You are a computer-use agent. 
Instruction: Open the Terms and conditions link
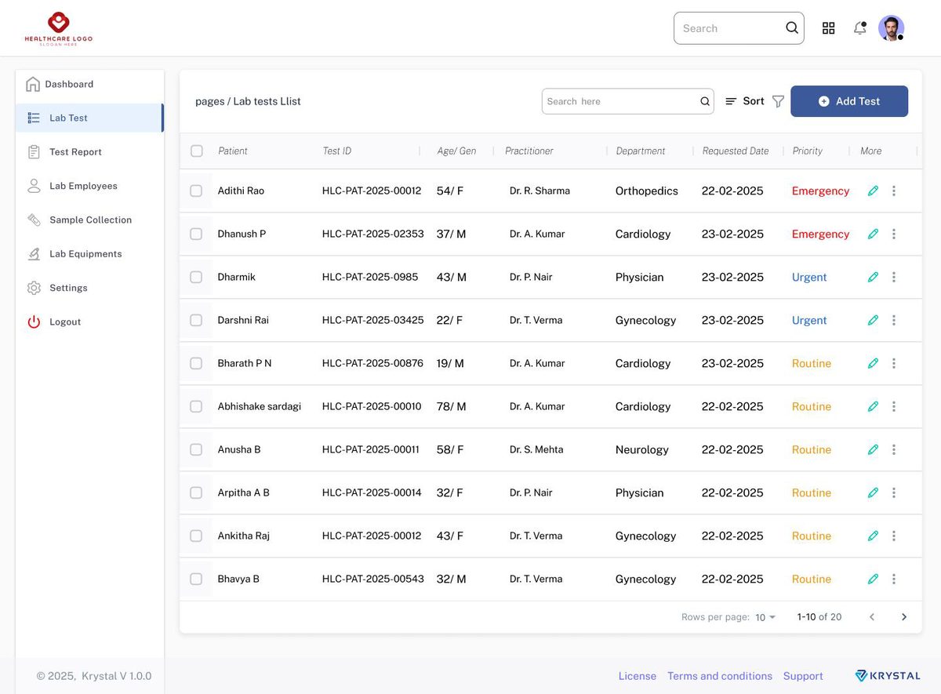tap(720, 676)
